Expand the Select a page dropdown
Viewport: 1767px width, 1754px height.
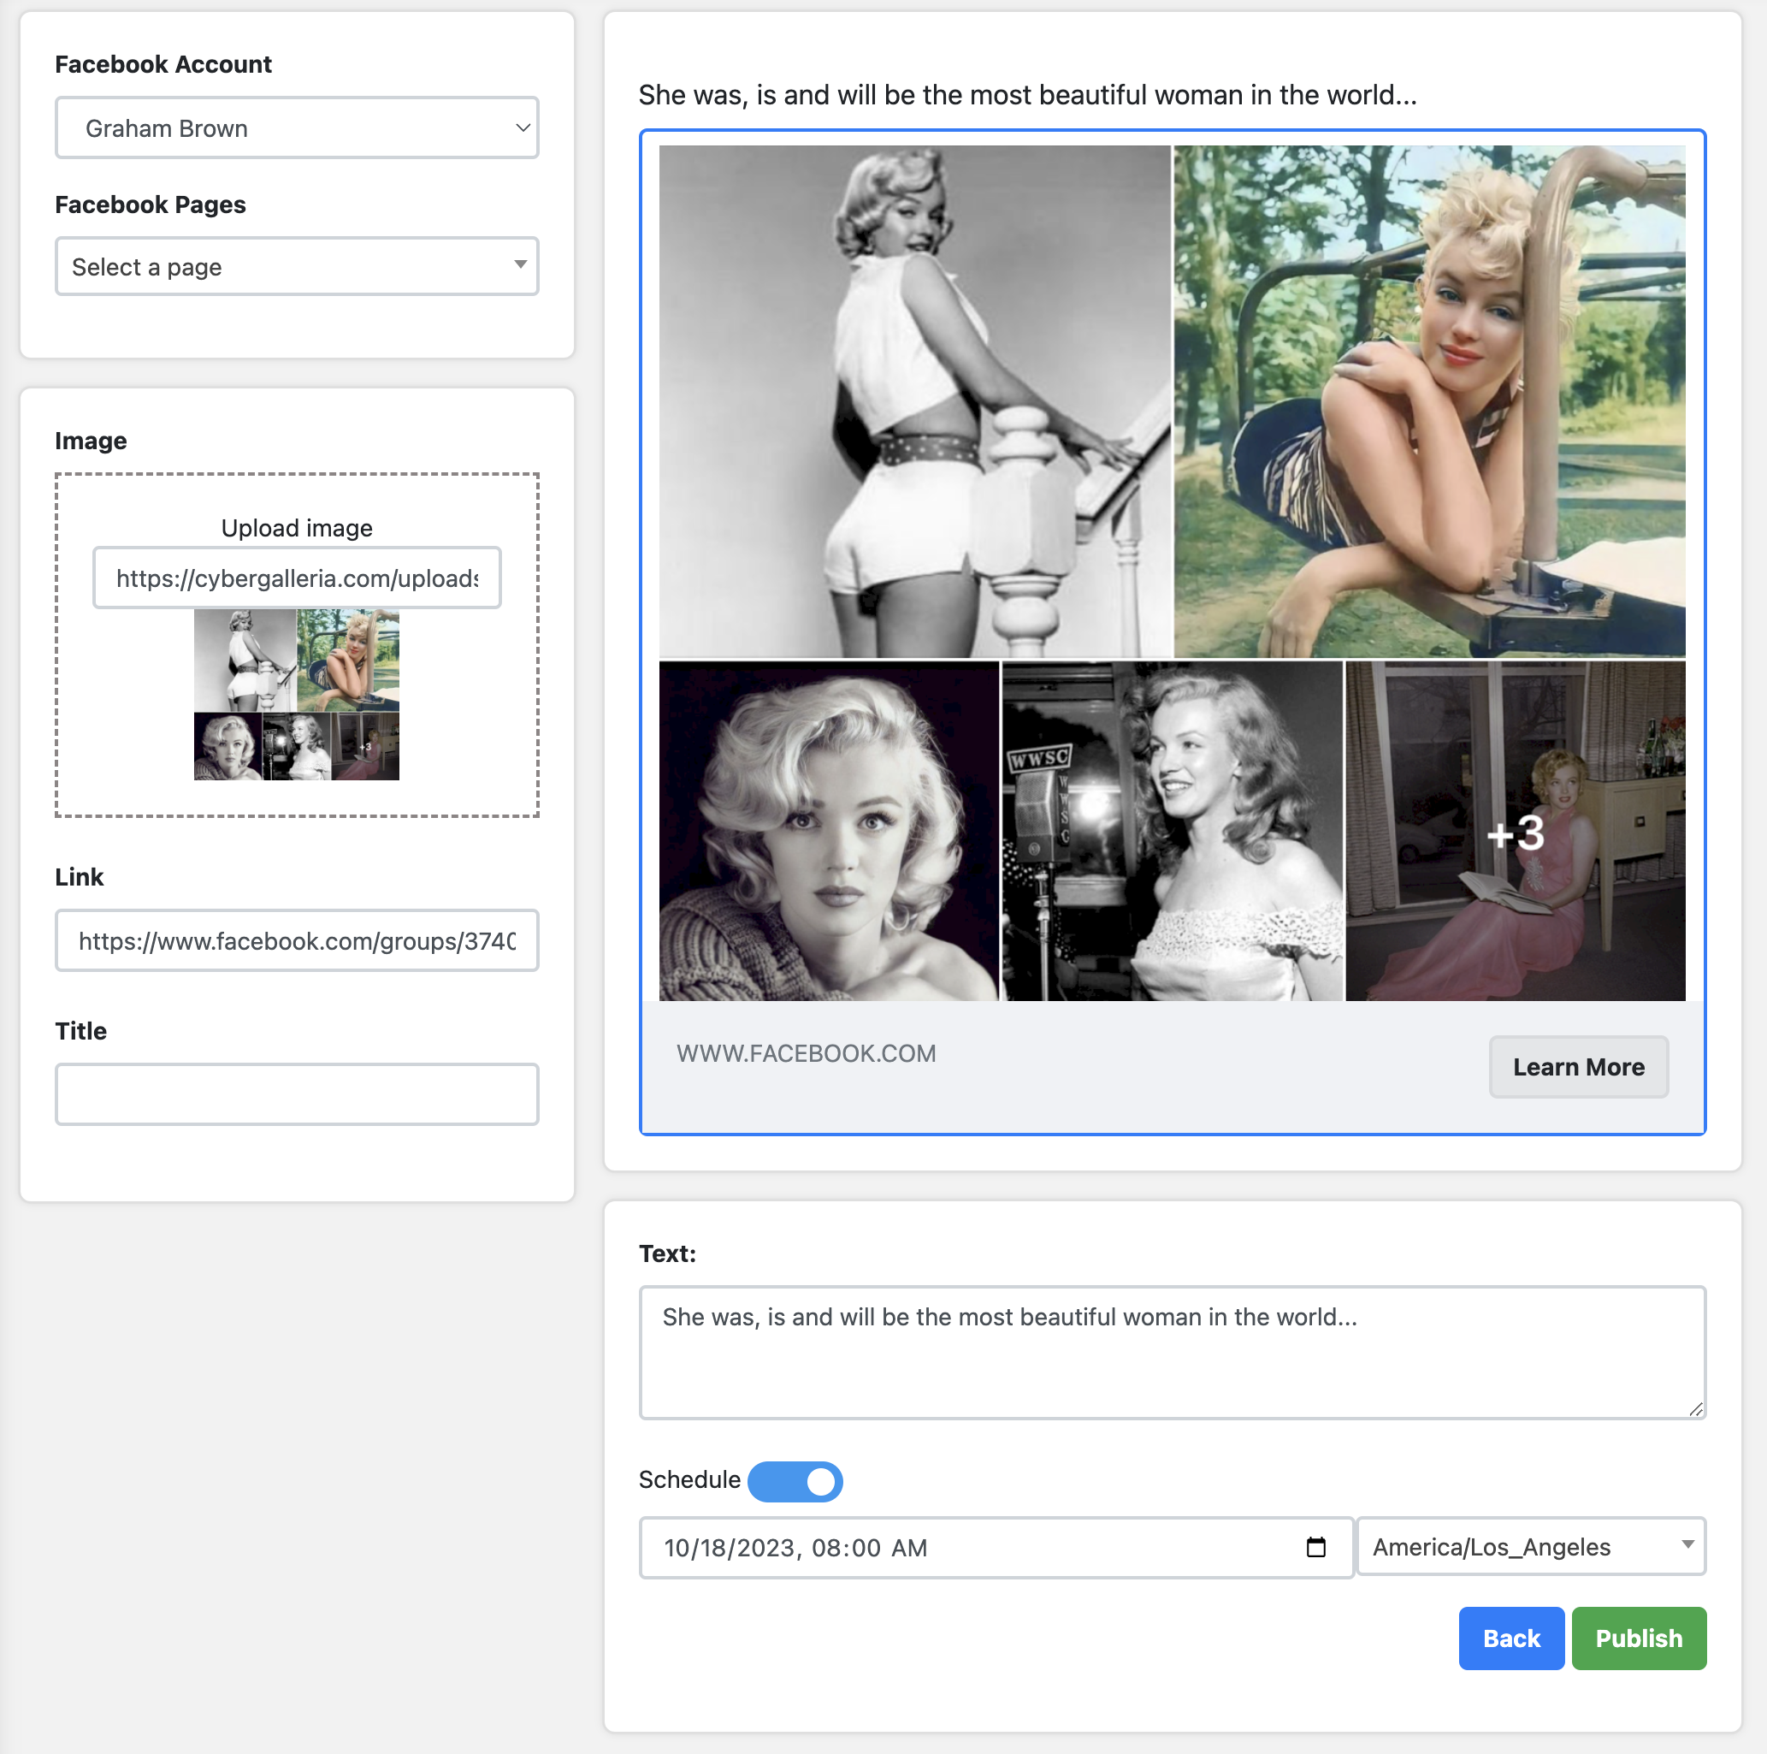296,266
